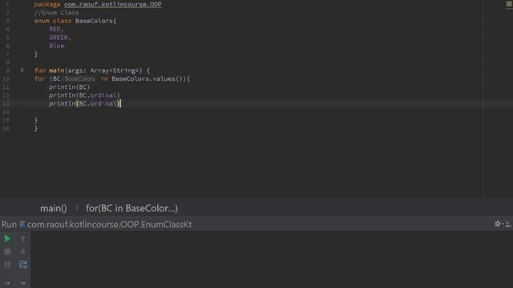Viewport: 513px width, 288px height.
Task: Click the Run console output area
Action: [272, 259]
